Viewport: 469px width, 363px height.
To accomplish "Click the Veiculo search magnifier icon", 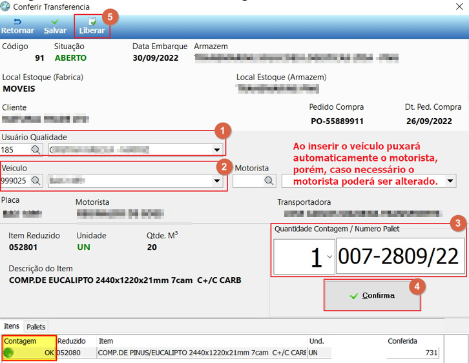I will point(36,180).
